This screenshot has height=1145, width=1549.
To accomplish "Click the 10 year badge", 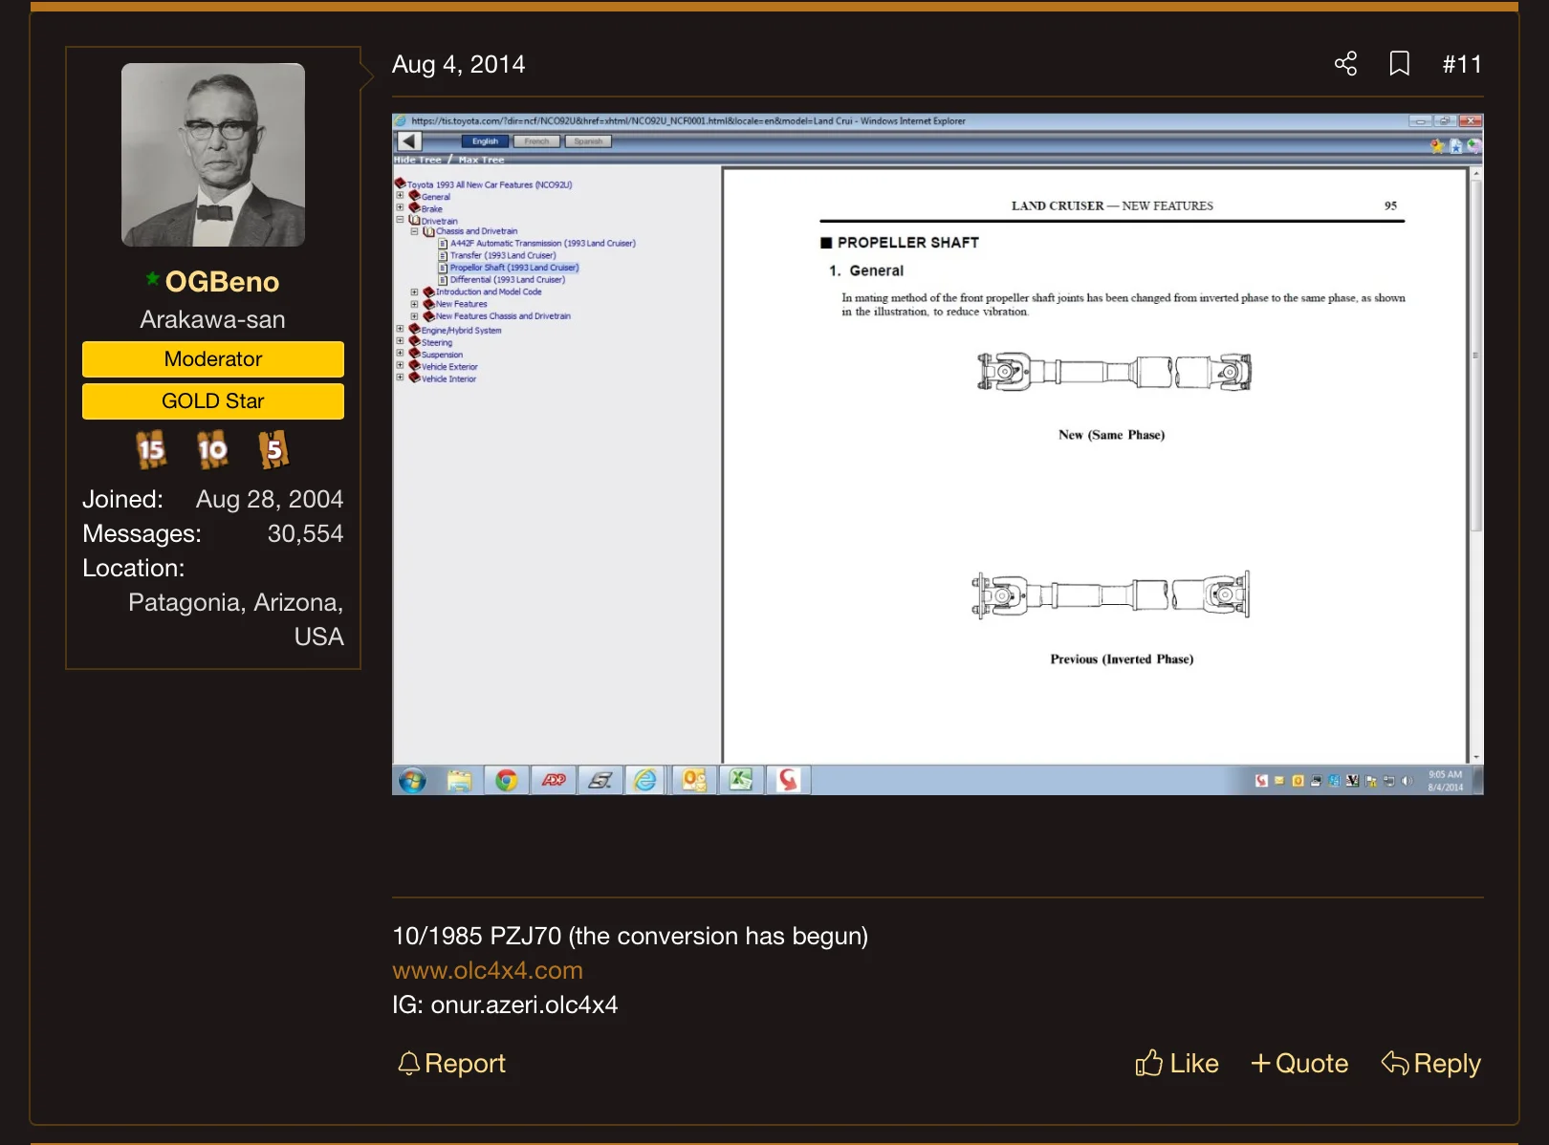I will tap(212, 449).
